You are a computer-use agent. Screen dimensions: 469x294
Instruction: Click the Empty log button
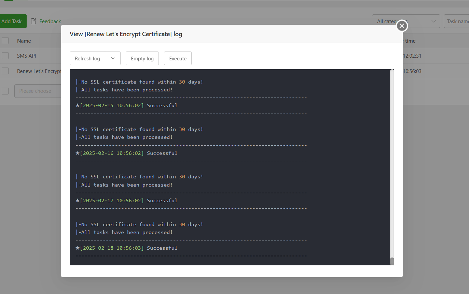(142, 58)
